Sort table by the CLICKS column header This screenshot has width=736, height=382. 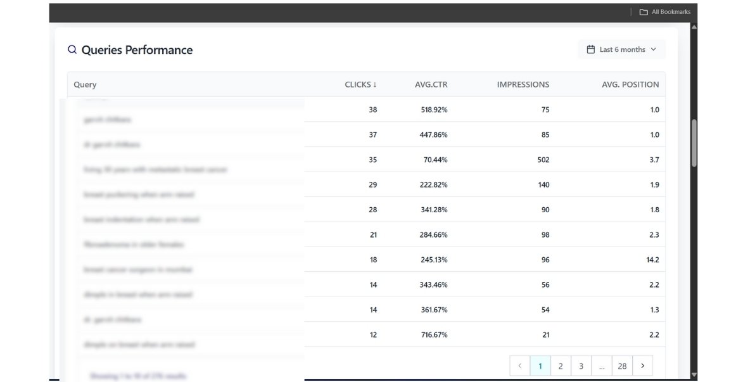click(360, 84)
